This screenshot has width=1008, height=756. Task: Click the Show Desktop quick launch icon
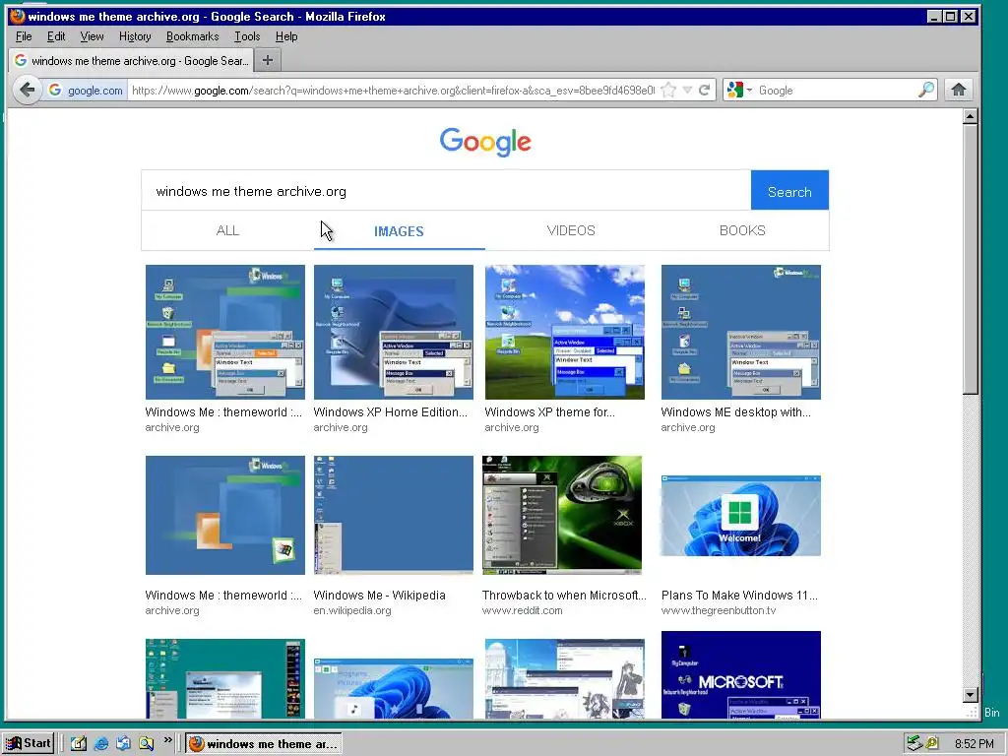tap(79, 743)
